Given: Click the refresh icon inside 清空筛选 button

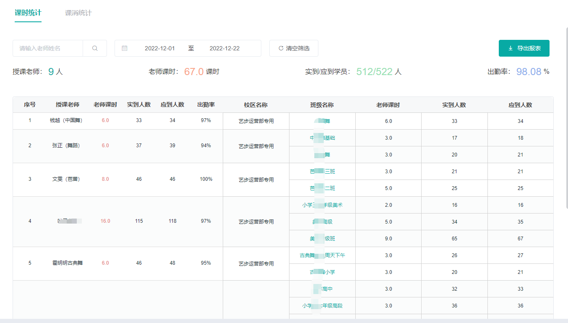Looking at the screenshot, I should click(280, 48).
